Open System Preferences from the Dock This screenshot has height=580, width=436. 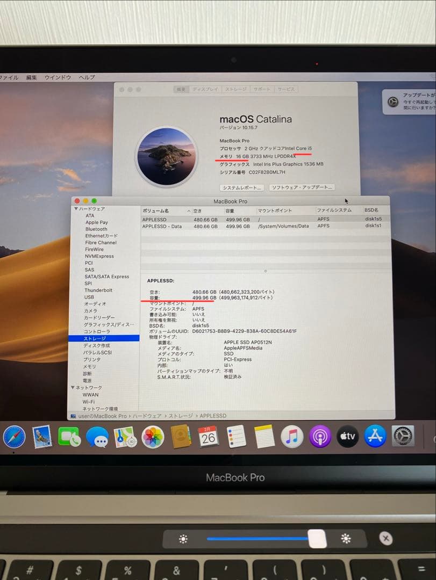[403, 436]
